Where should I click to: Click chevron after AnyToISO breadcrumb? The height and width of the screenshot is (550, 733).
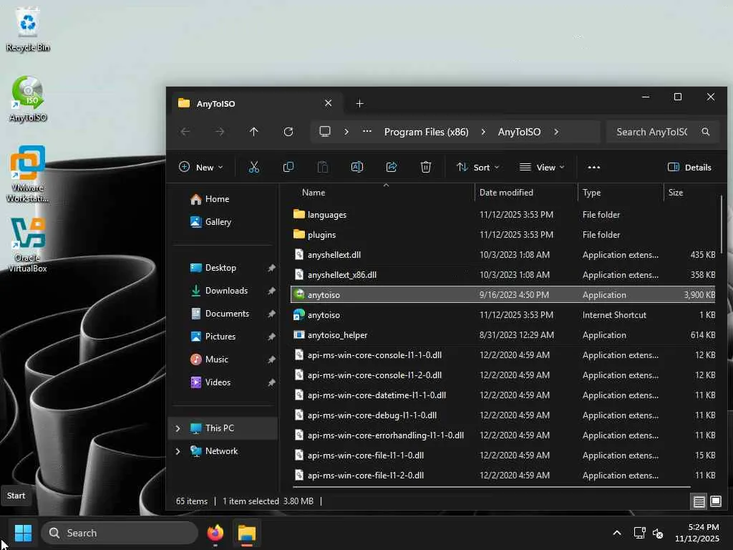[x=555, y=132]
